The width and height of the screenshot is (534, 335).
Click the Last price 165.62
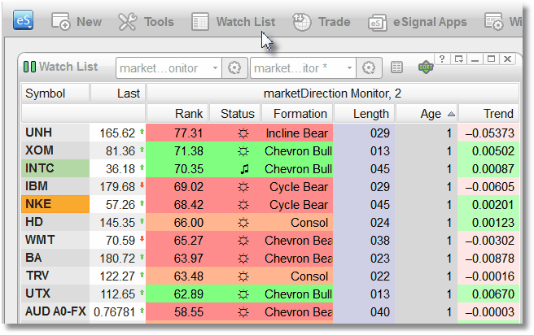point(117,133)
